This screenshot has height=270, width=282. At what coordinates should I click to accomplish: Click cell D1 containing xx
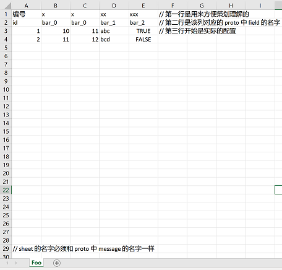pyautogui.click(x=114, y=14)
